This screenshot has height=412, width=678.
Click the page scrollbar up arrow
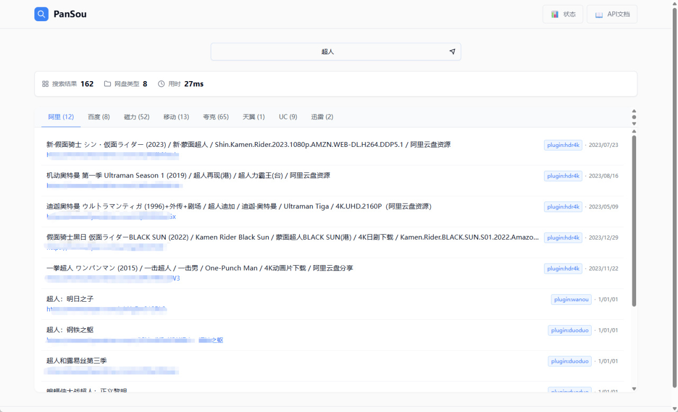[x=675, y=3]
